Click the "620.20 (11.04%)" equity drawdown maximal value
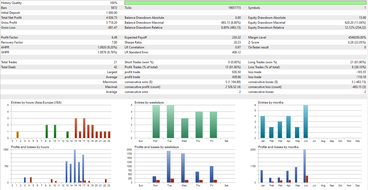 [355, 23]
